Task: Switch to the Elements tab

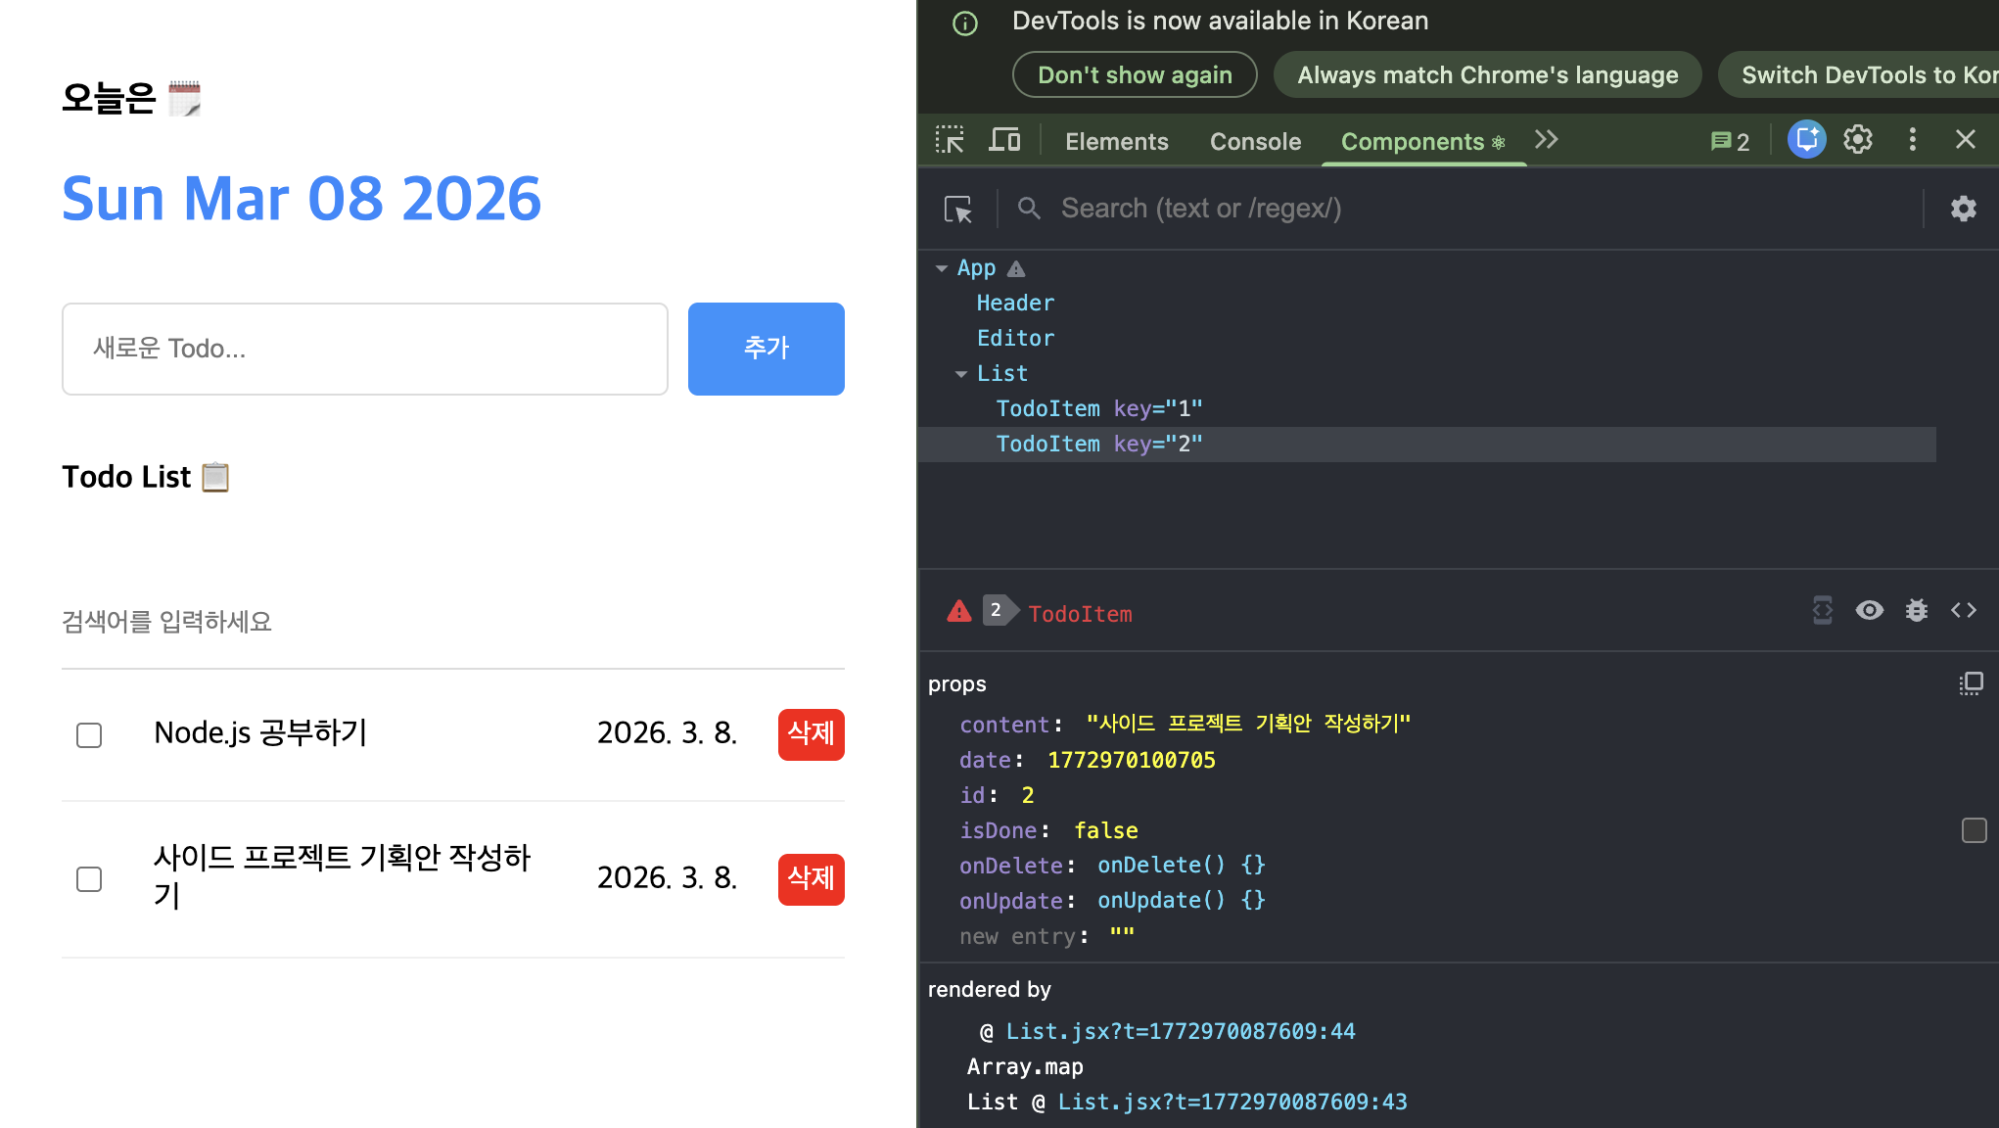Action: pos(1116,142)
